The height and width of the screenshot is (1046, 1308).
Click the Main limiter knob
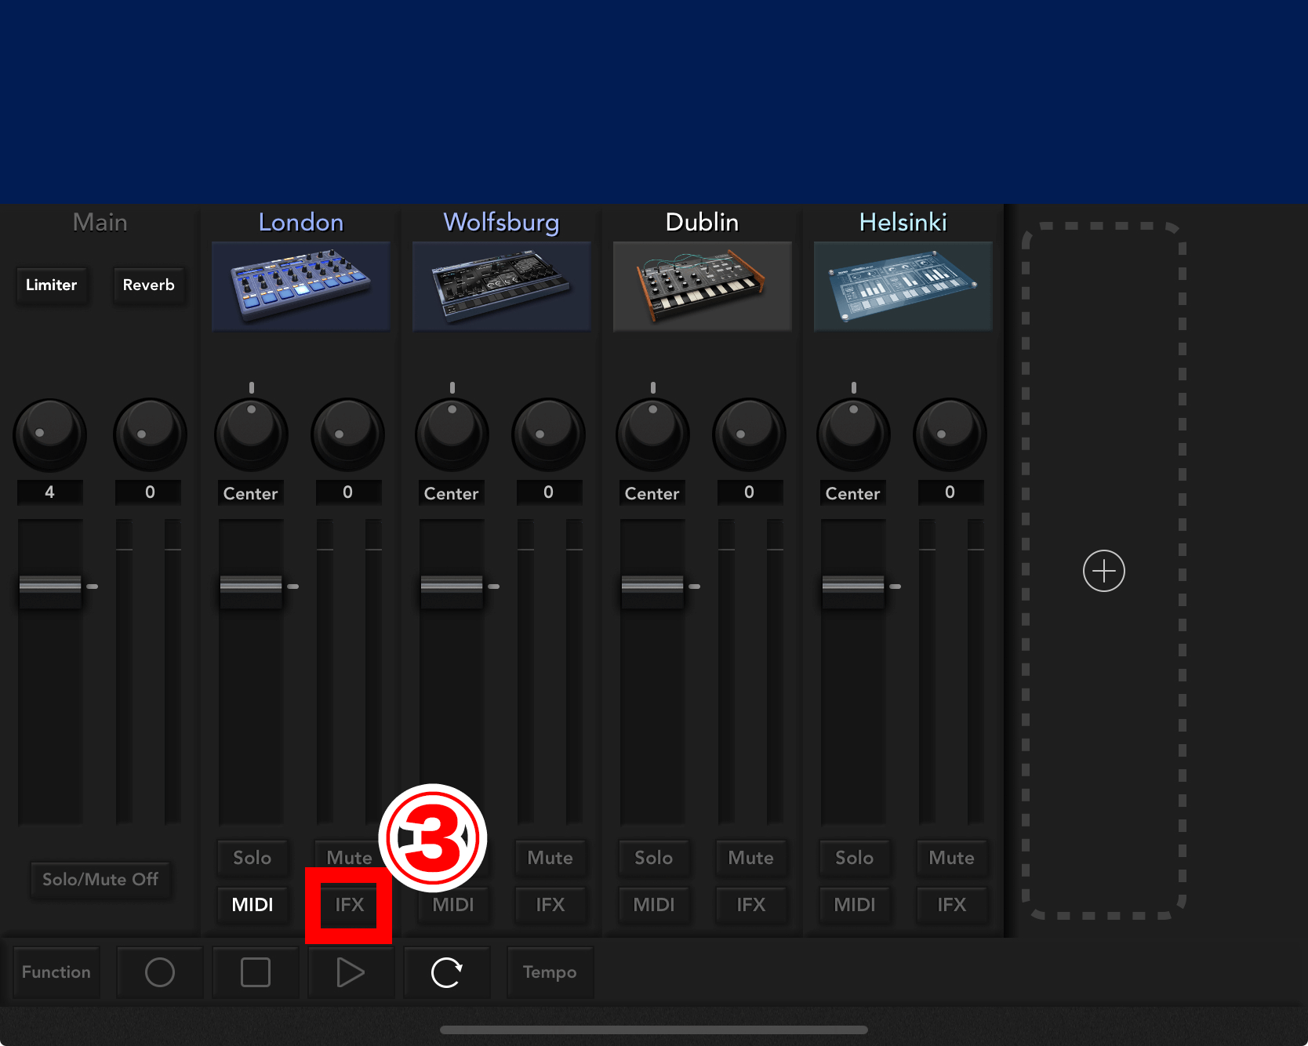pyautogui.click(x=50, y=434)
